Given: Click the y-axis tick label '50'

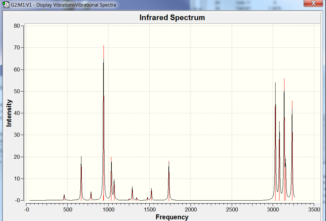Looking at the screenshot, I should [x=16, y=91].
